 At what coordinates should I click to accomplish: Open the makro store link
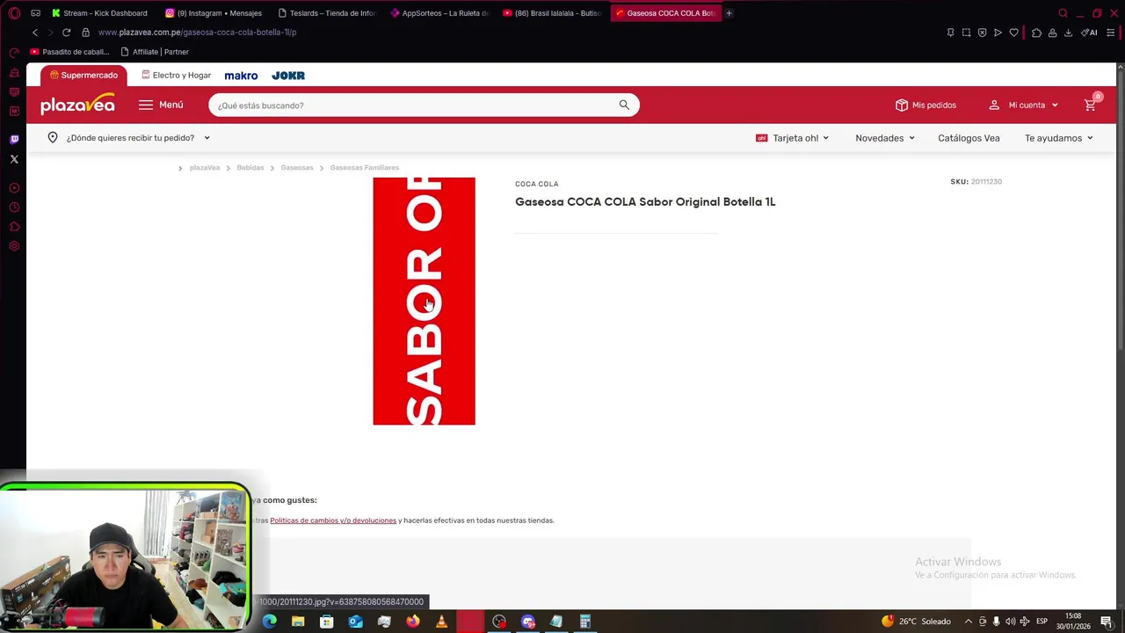241,76
